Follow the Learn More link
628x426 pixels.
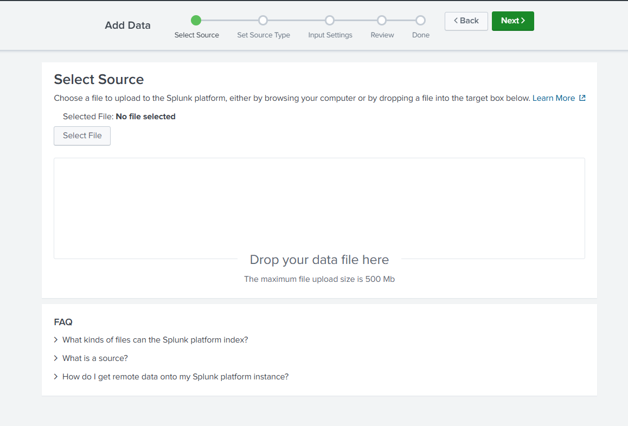tap(554, 98)
